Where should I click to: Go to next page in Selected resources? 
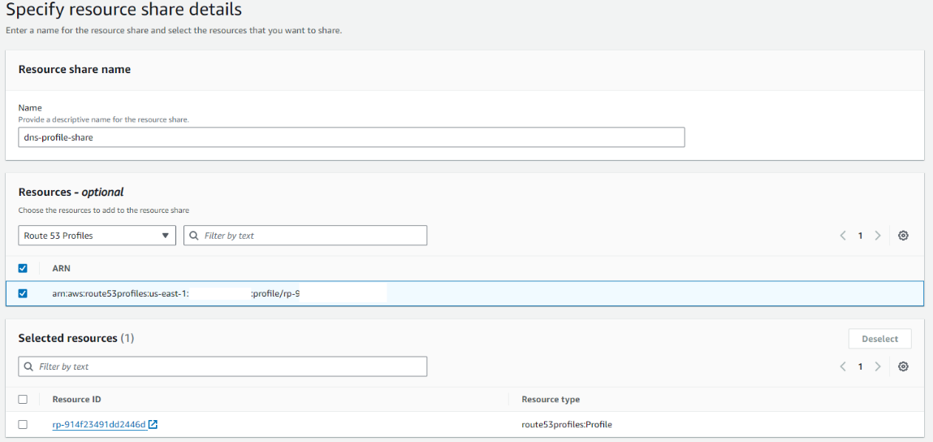878,366
